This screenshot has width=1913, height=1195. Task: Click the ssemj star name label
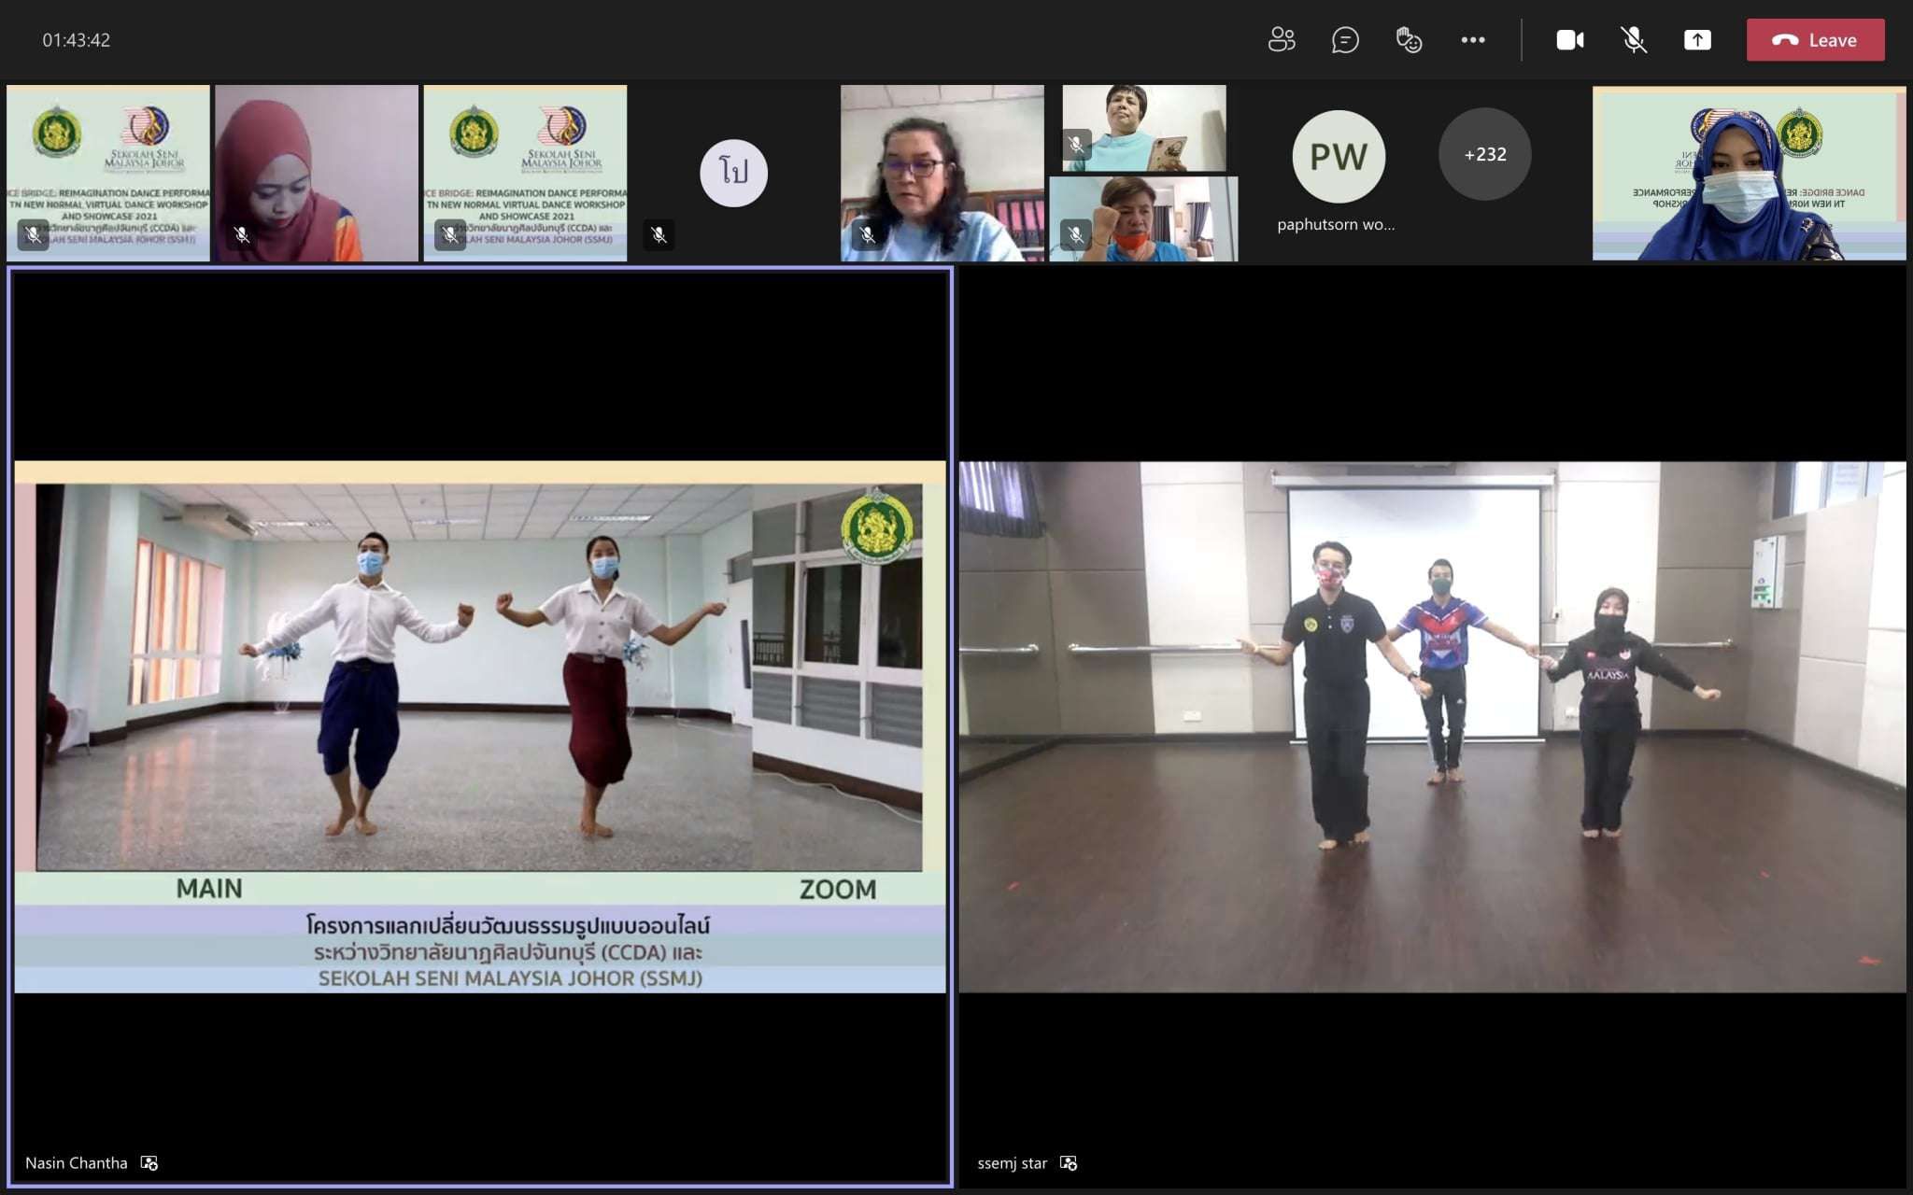[1012, 1162]
